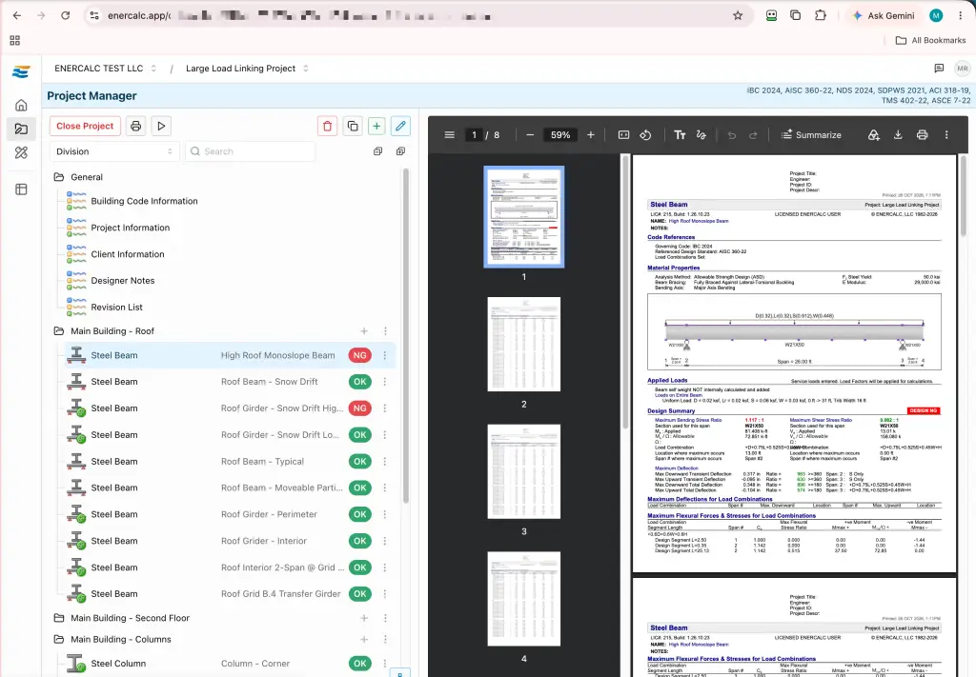Click the blue edit pencil icon

click(x=401, y=127)
